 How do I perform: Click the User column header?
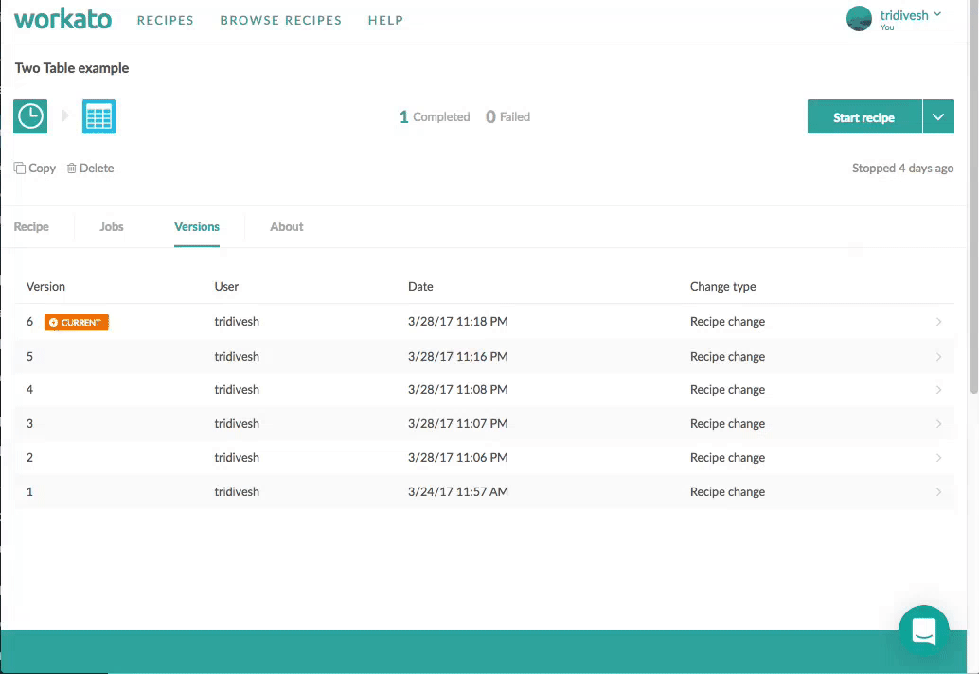tap(226, 287)
